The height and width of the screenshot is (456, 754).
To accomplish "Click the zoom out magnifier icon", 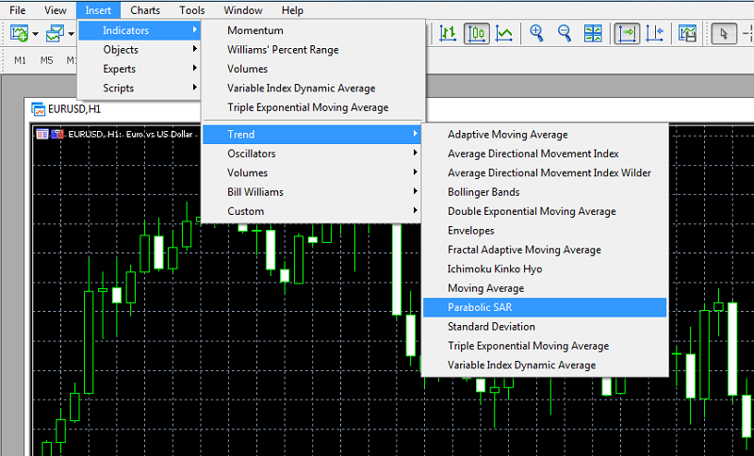I will tap(565, 34).
